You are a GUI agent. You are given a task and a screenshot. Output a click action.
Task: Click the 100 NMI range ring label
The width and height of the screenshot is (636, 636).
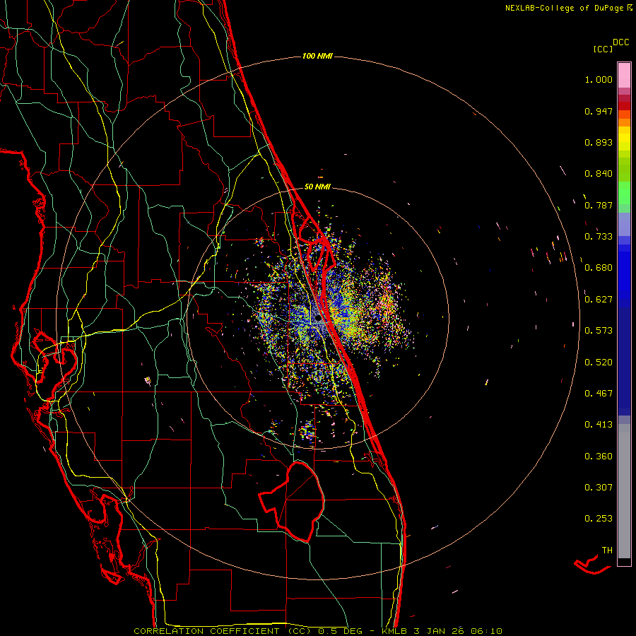tap(317, 56)
